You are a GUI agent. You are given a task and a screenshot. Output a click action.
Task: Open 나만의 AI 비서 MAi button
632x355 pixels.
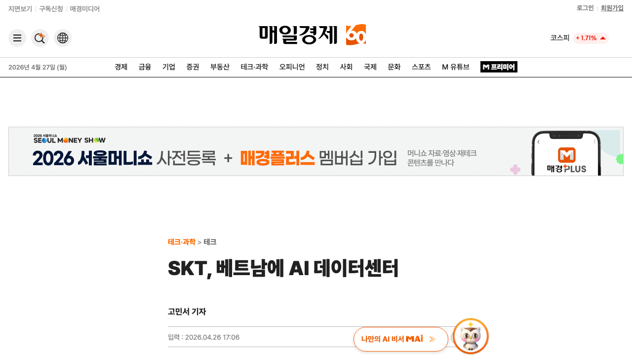tap(400, 339)
